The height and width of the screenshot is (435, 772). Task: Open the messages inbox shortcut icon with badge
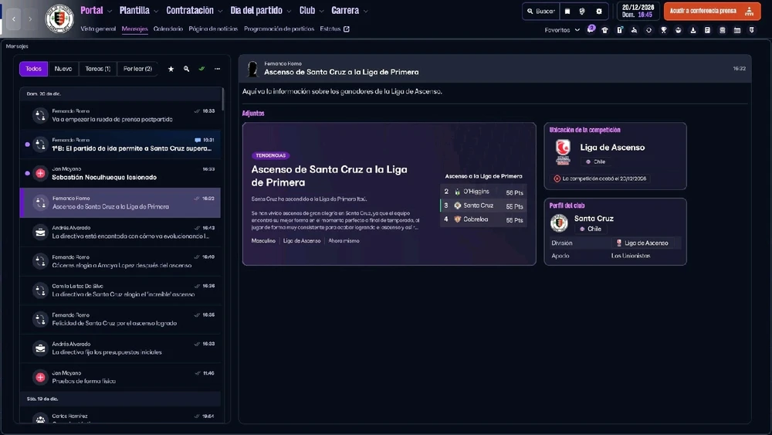(x=591, y=29)
